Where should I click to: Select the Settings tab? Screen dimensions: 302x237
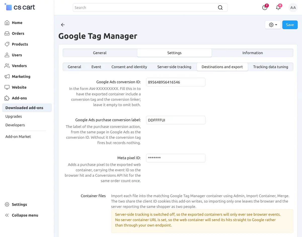click(174, 53)
